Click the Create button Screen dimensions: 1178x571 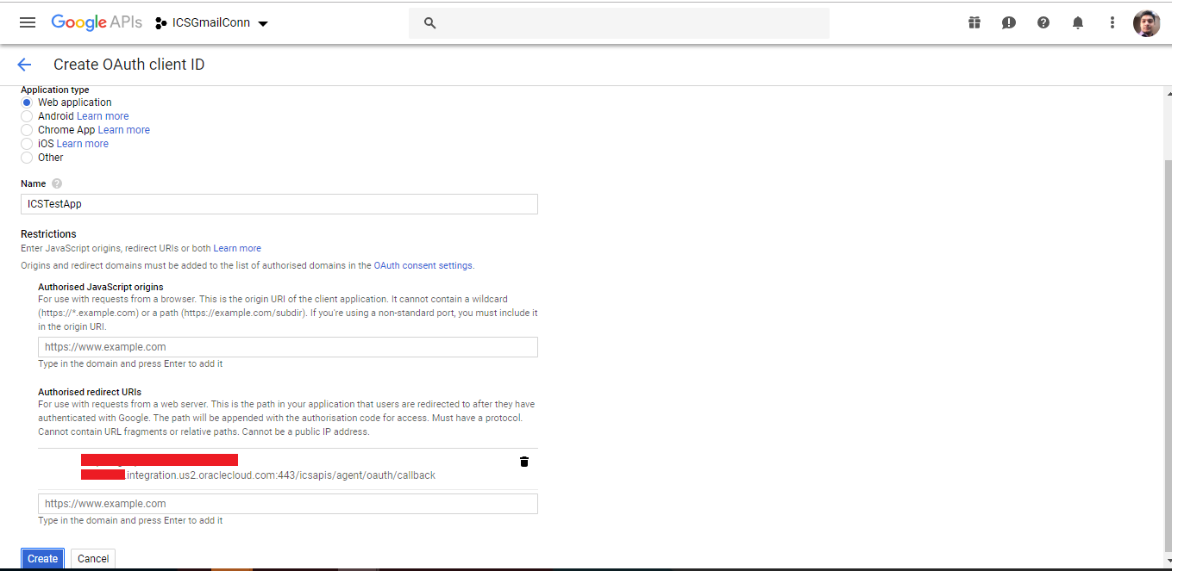point(42,559)
